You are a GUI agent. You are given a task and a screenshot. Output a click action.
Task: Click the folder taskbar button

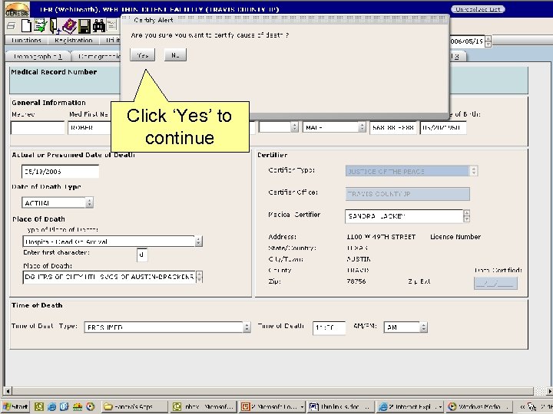(x=134, y=407)
